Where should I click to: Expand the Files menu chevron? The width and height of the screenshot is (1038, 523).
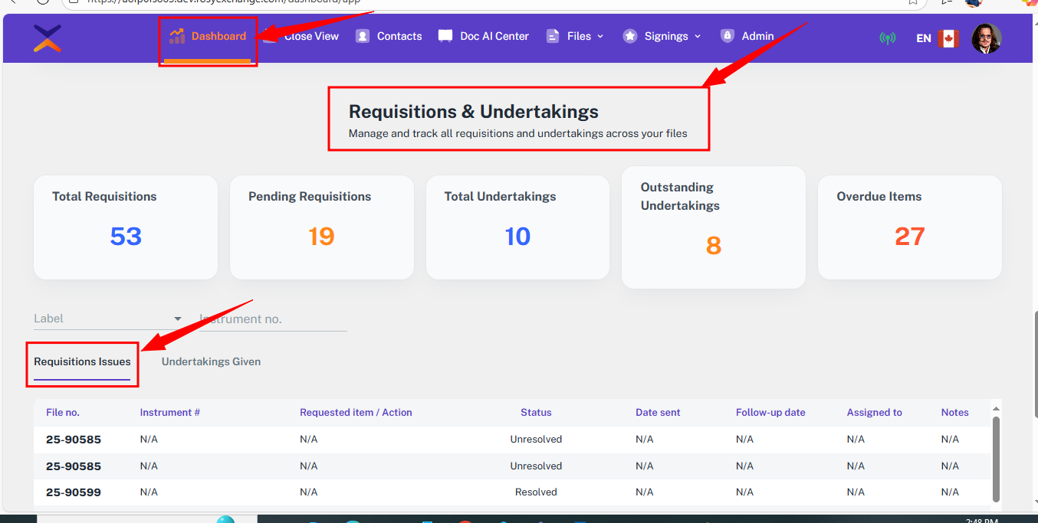pos(600,36)
